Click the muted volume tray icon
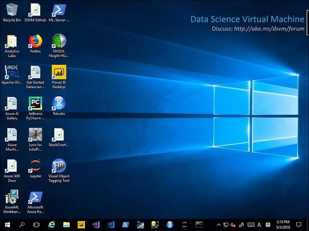 click(x=233, y=225)
